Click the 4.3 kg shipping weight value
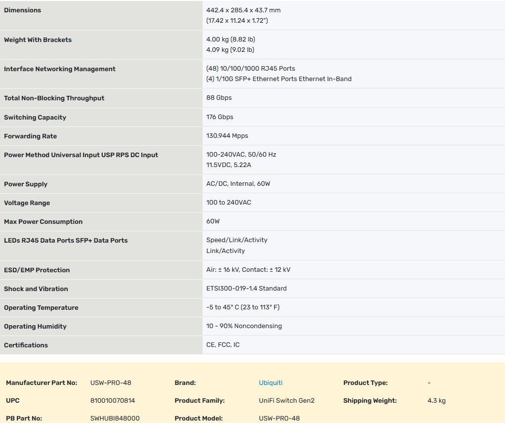Image resolution: width=505 pixels, height=423 pixels. [x=436, y=401]
